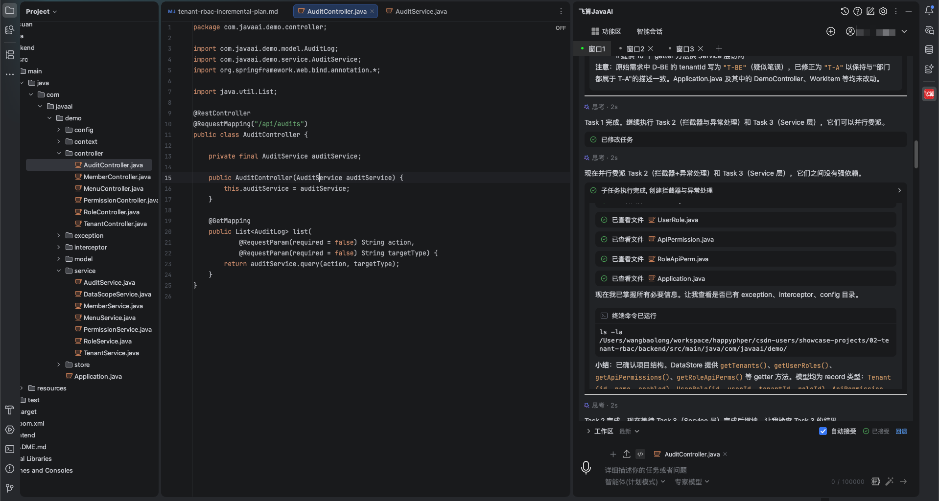Open the 功能区 tab
The width and height of the screenshot is (939, 501).
click(x=606, y=31)
